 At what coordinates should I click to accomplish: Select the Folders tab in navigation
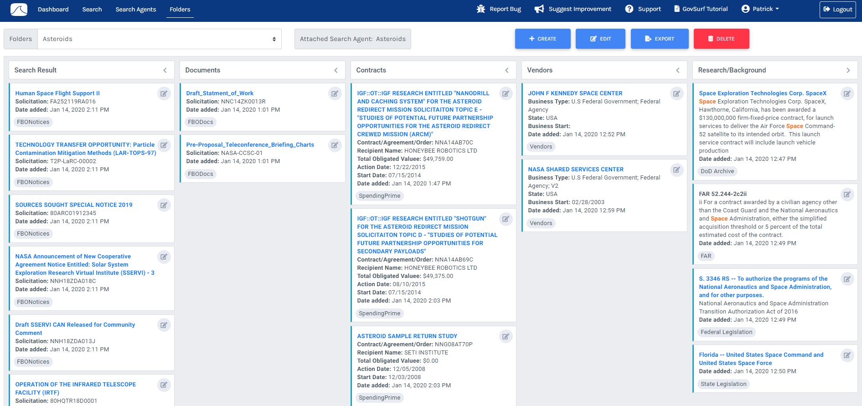[180, 9]
